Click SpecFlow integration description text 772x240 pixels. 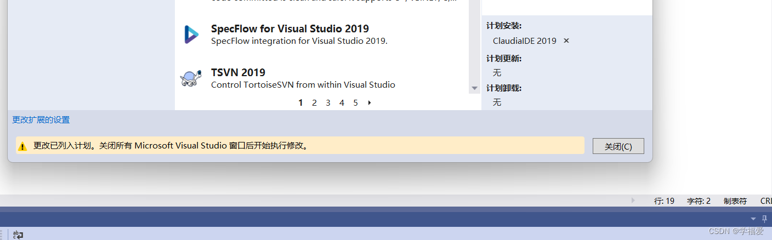coord(299,41)
